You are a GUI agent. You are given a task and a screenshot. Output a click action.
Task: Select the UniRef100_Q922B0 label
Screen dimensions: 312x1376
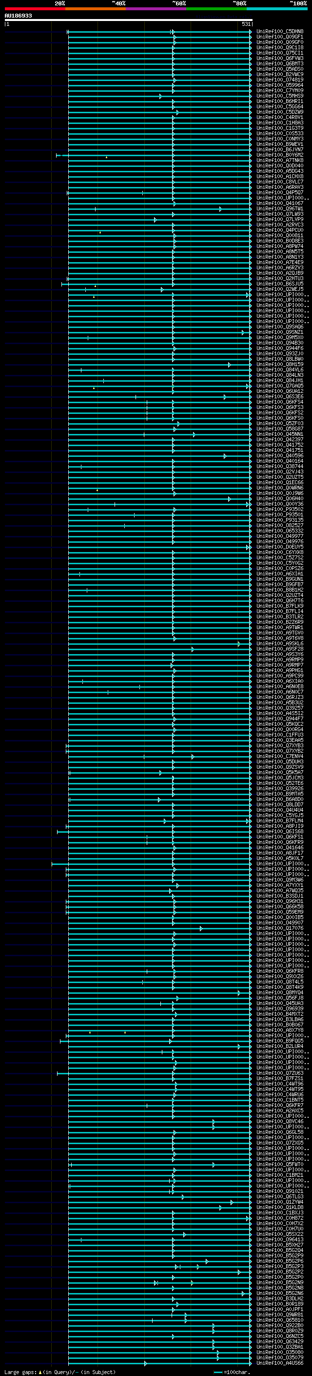pos(280,1326)
